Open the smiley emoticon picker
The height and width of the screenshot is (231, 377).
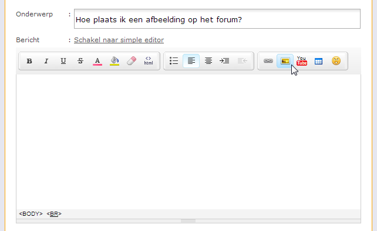coord(336,61)
